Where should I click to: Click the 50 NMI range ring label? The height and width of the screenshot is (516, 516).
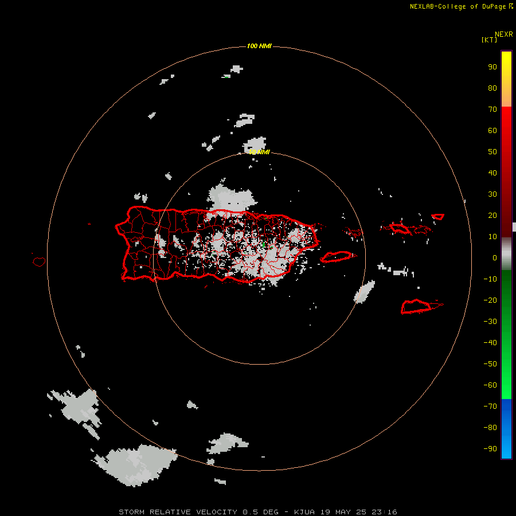coord(259,152)
